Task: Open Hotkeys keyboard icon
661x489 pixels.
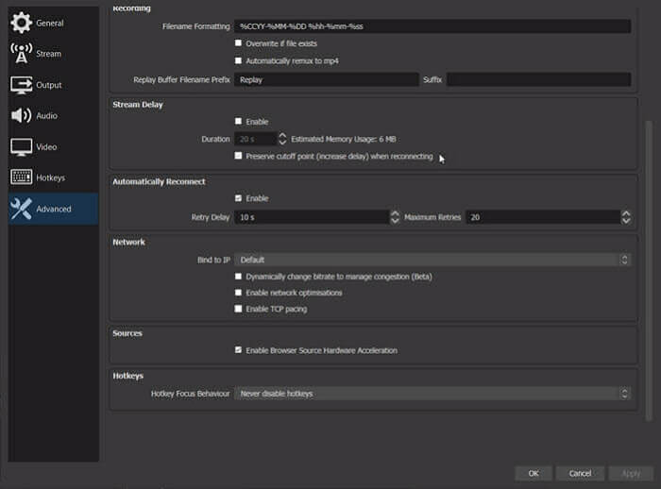Action: point(21,177)
